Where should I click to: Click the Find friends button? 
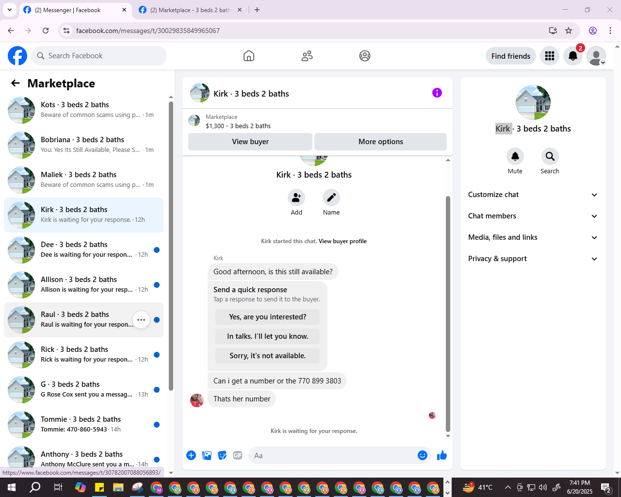[511, 56]
